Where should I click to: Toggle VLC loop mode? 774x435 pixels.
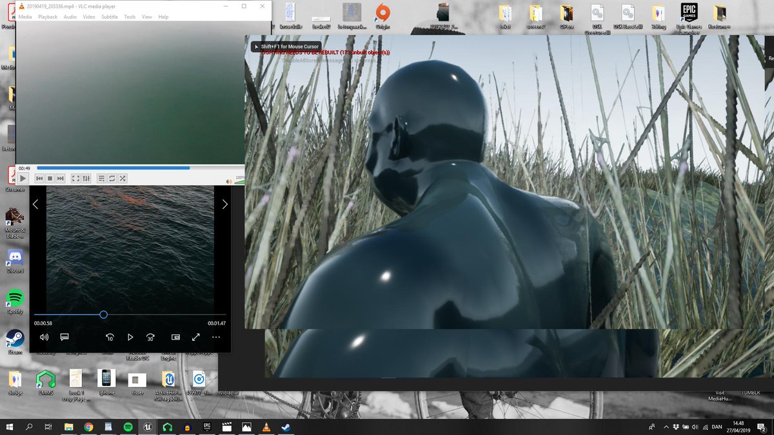(x=112, y=178)
